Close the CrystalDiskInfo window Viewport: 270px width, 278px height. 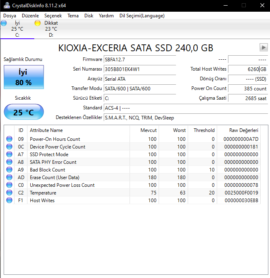tap(262, 6)
